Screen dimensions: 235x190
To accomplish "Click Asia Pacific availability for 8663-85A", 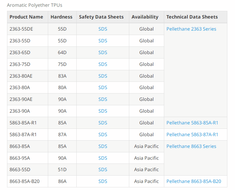I will click(146, 146).
